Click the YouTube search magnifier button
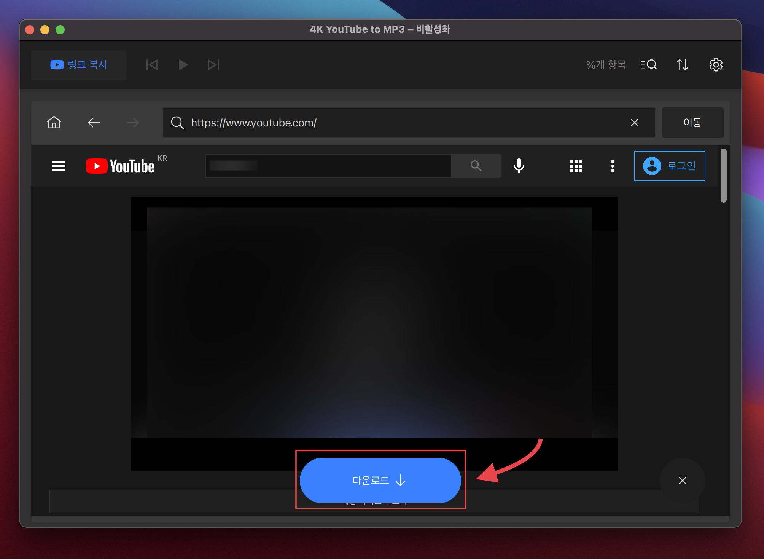Screen dimensions: 764x559 click(476, 166)
